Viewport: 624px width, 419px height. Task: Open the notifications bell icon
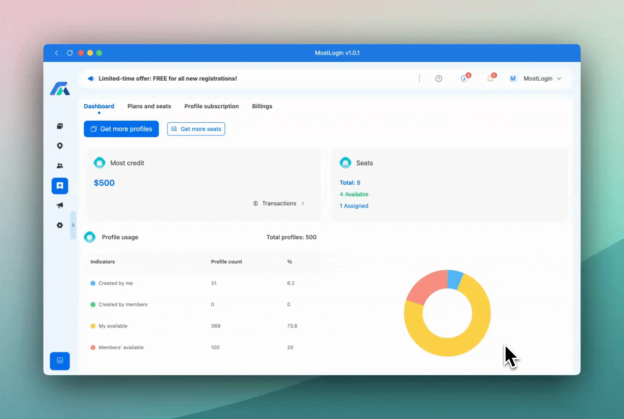click(490, 78)
